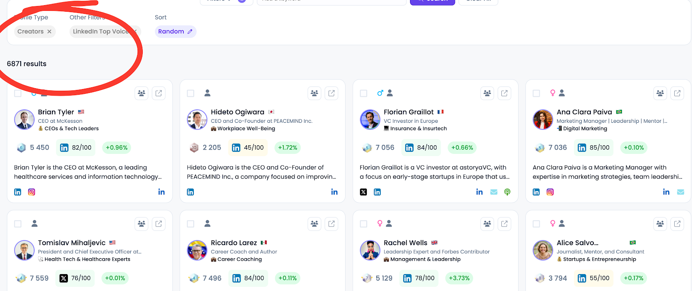Click in the keyword input field
This screenshot has width=692, height=291.
pos(331,1)
